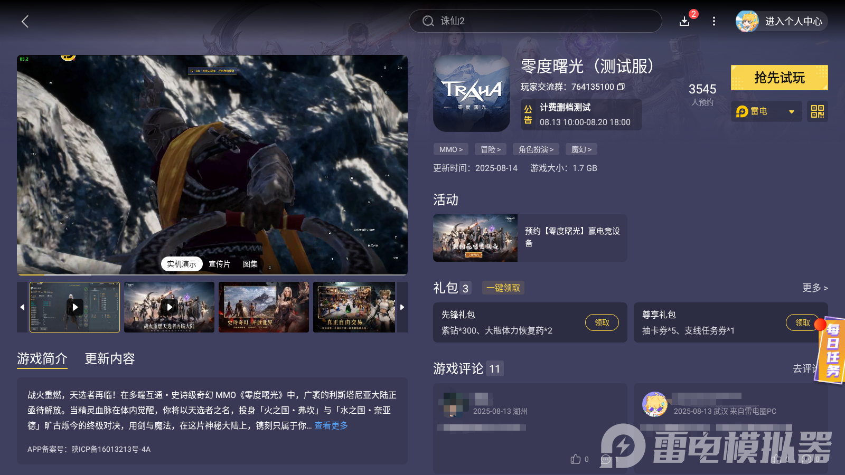Select the second carousel thumbnail
Image resolution: width=845 pixels, height=475 pixels.
169,307
